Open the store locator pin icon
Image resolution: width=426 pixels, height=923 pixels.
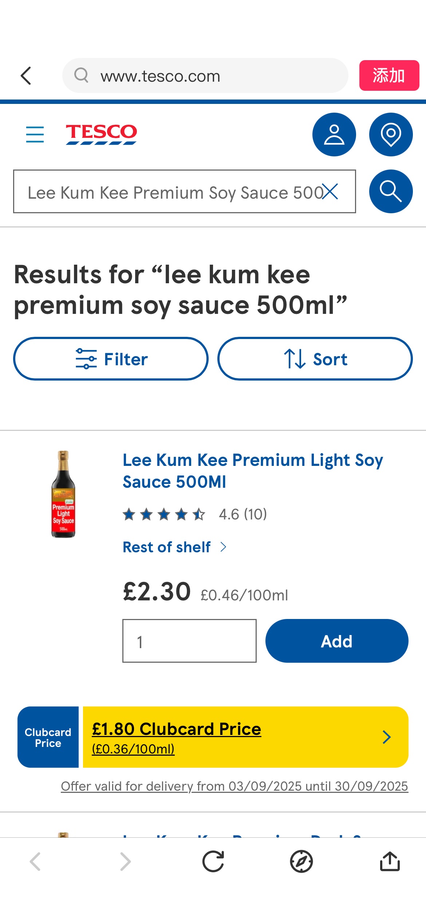click(x=390, y=134)
